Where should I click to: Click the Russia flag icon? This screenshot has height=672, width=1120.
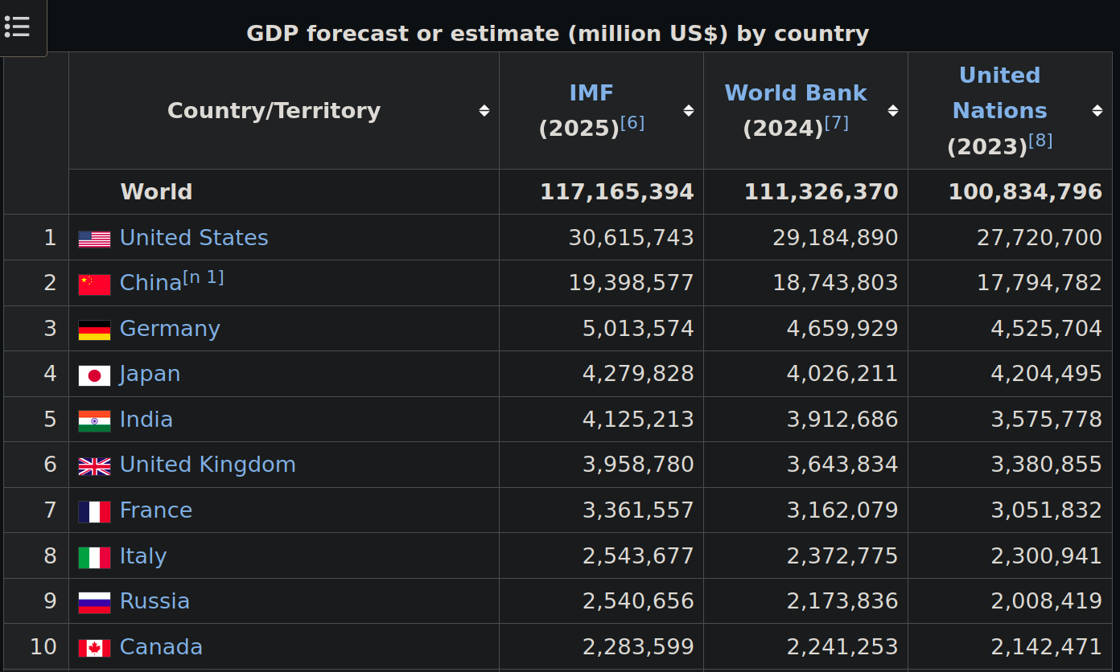[x=94, y=602]
